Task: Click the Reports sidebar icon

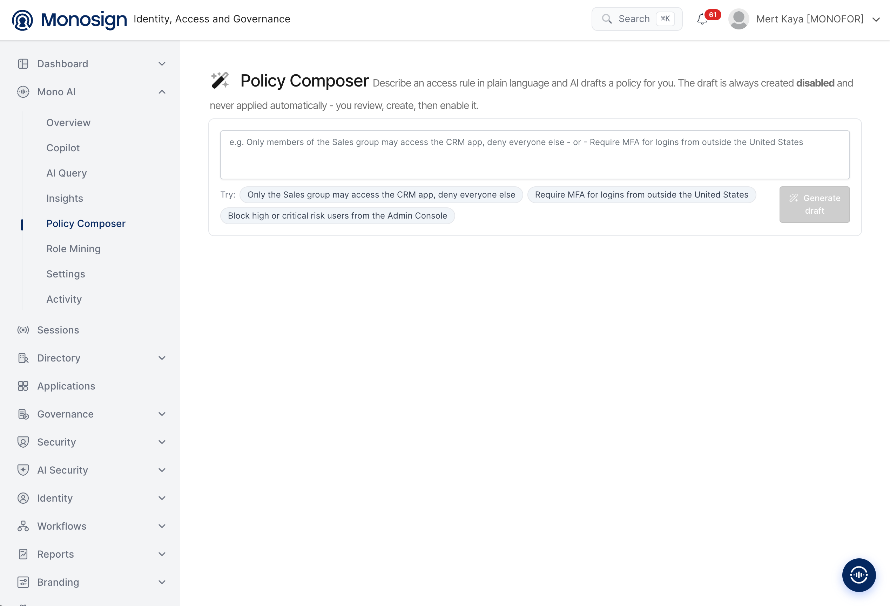Action: pos(23,554)
